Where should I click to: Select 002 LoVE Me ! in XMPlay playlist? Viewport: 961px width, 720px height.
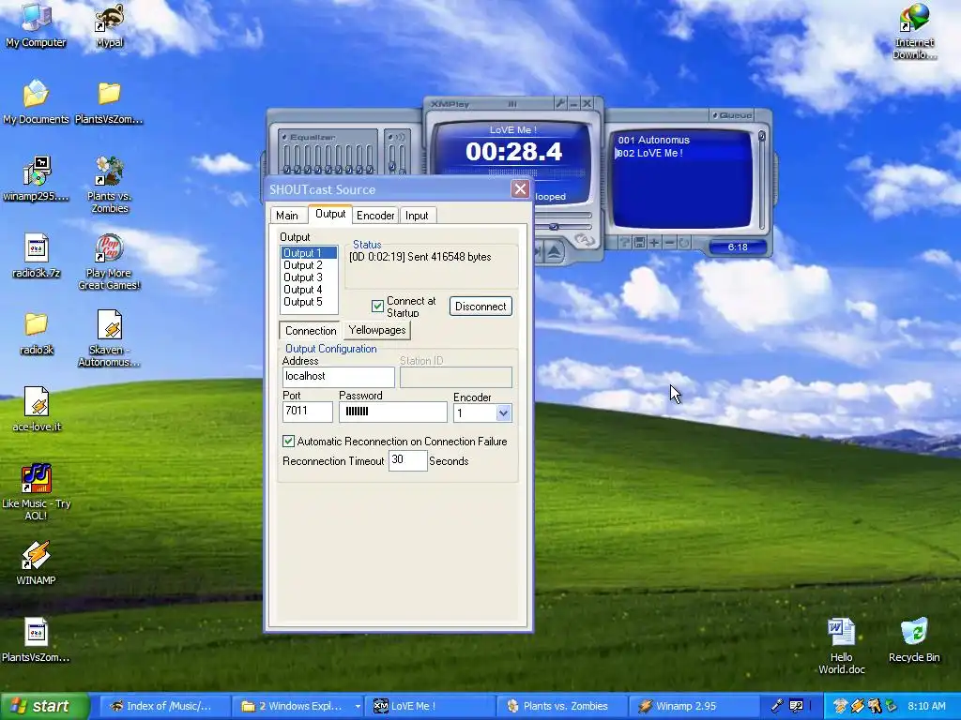(x=649, y=153)
